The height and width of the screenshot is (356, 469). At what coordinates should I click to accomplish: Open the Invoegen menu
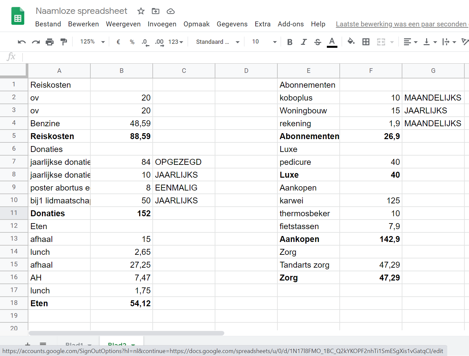coord(162,24)
